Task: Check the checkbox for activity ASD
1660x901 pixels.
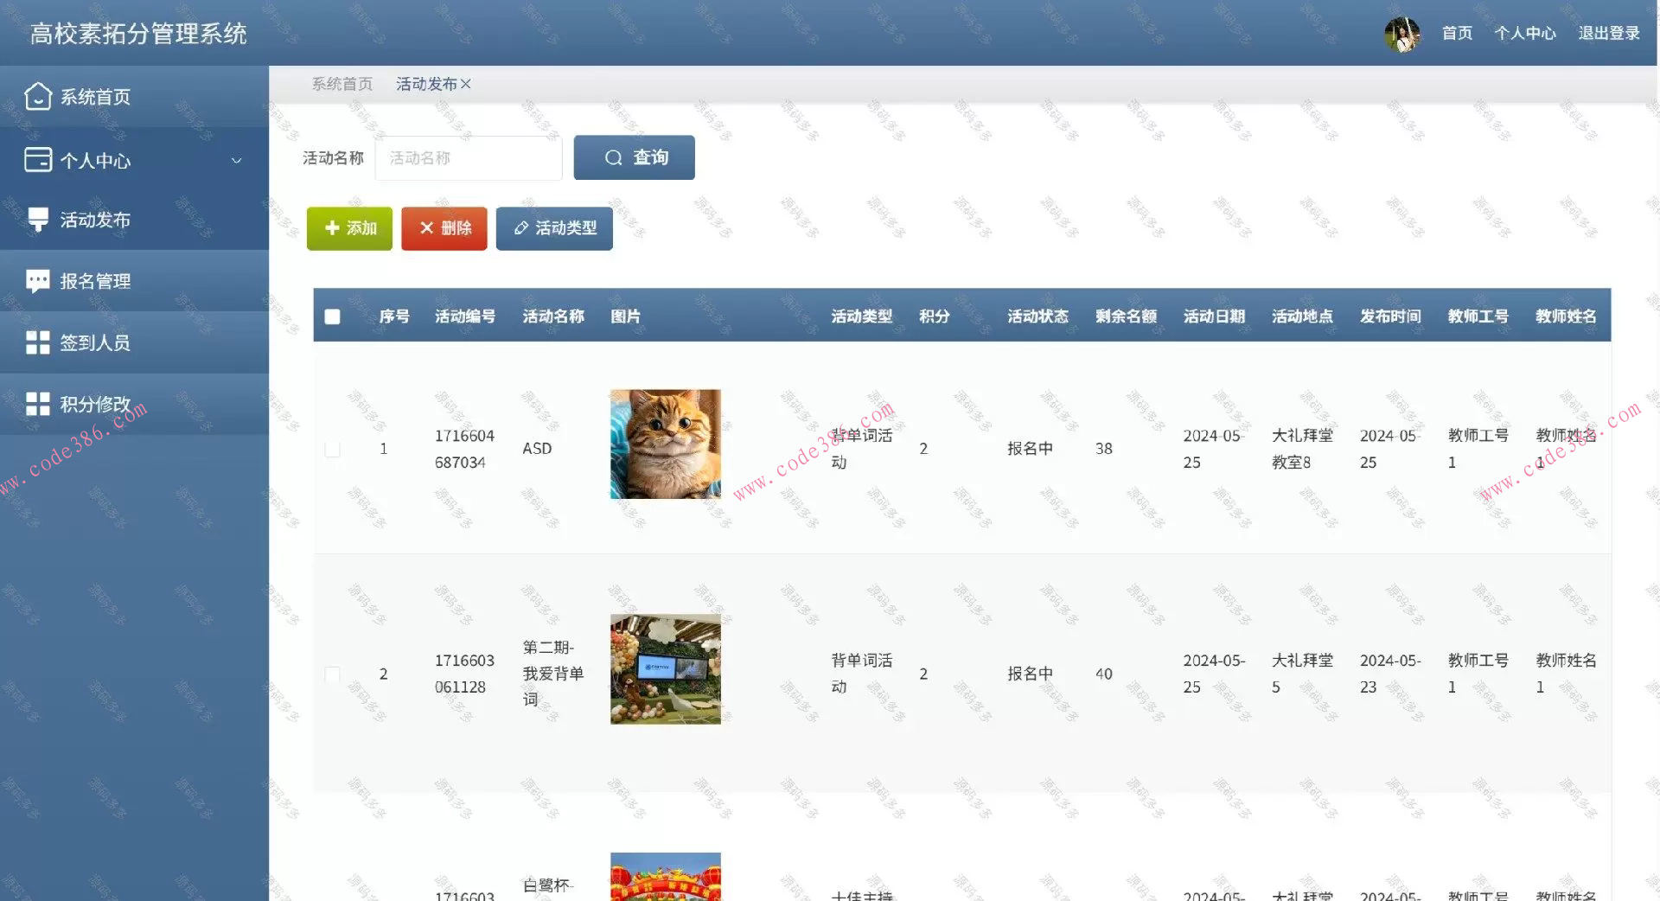Action: tap(333, 449)
